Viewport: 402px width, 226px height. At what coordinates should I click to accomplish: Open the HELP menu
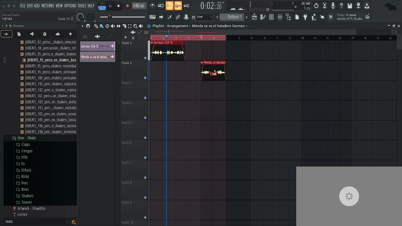91,6
